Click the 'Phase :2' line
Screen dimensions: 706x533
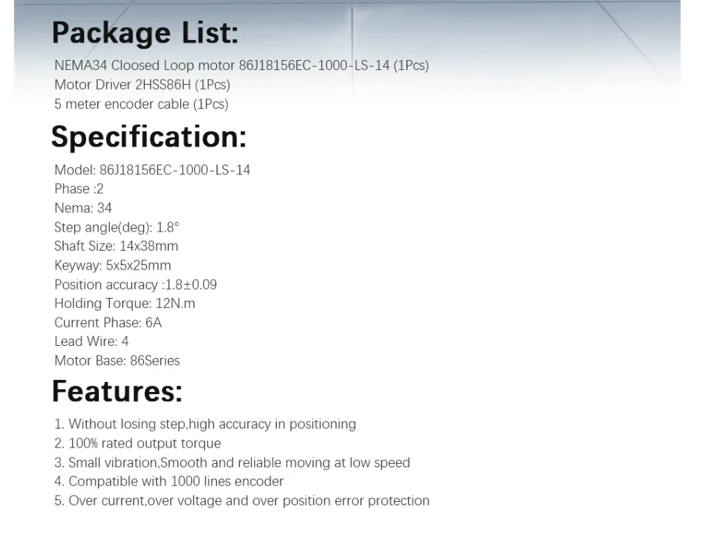click(79, 189)
